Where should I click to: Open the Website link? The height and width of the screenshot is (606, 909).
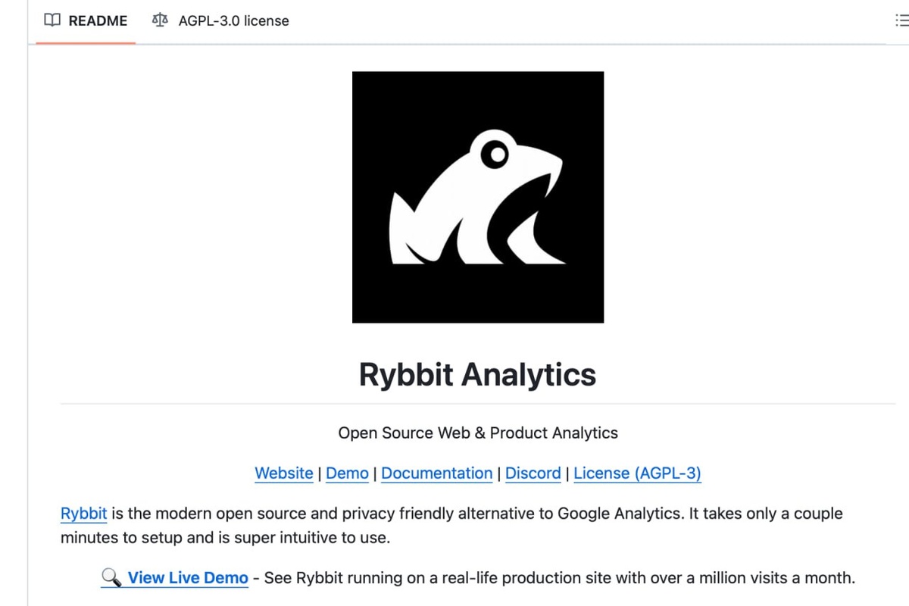tap(284, 473)
